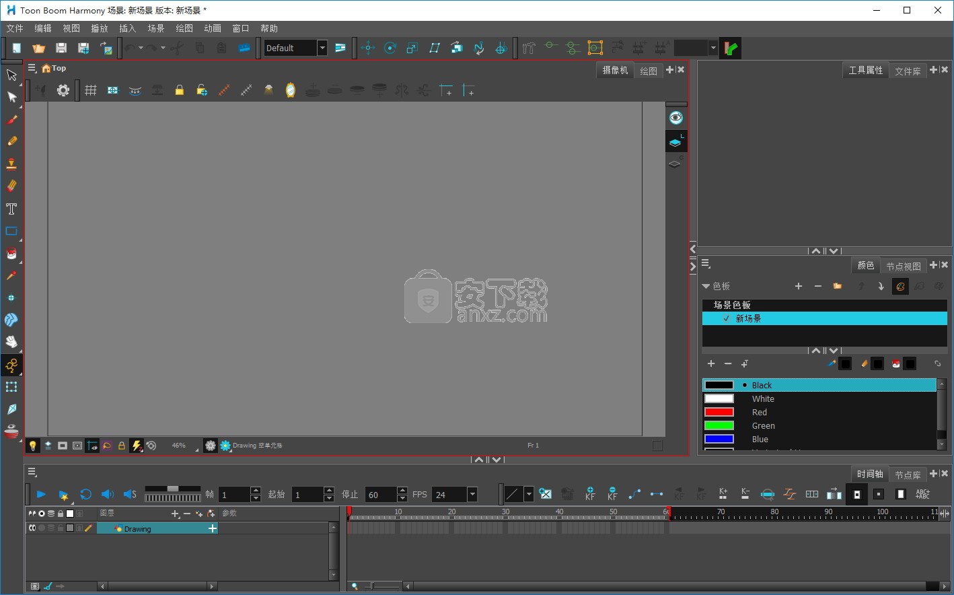This screenshot has height=595, width=954.
Task: Select the Eraser tool in the left toolbar
Action: 11,186
